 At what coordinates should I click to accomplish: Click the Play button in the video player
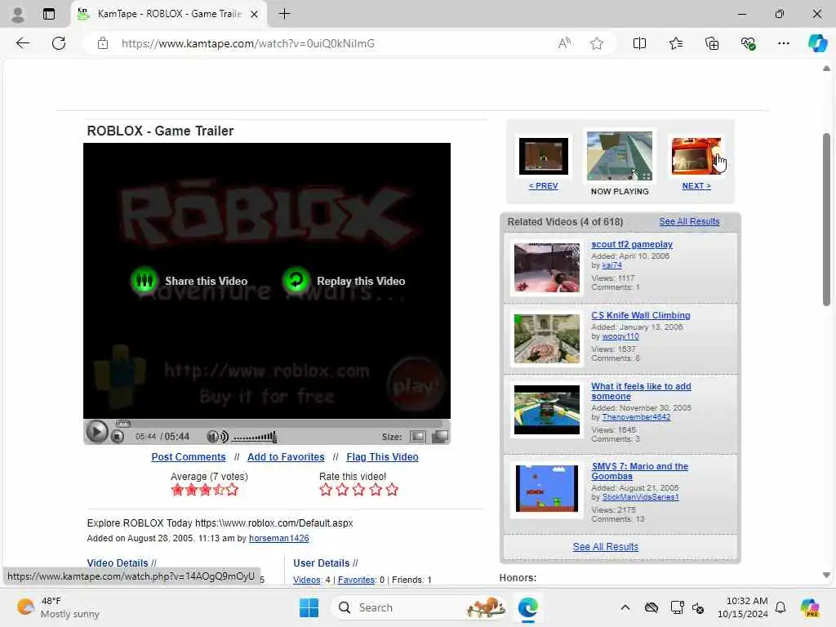point(96,432)
